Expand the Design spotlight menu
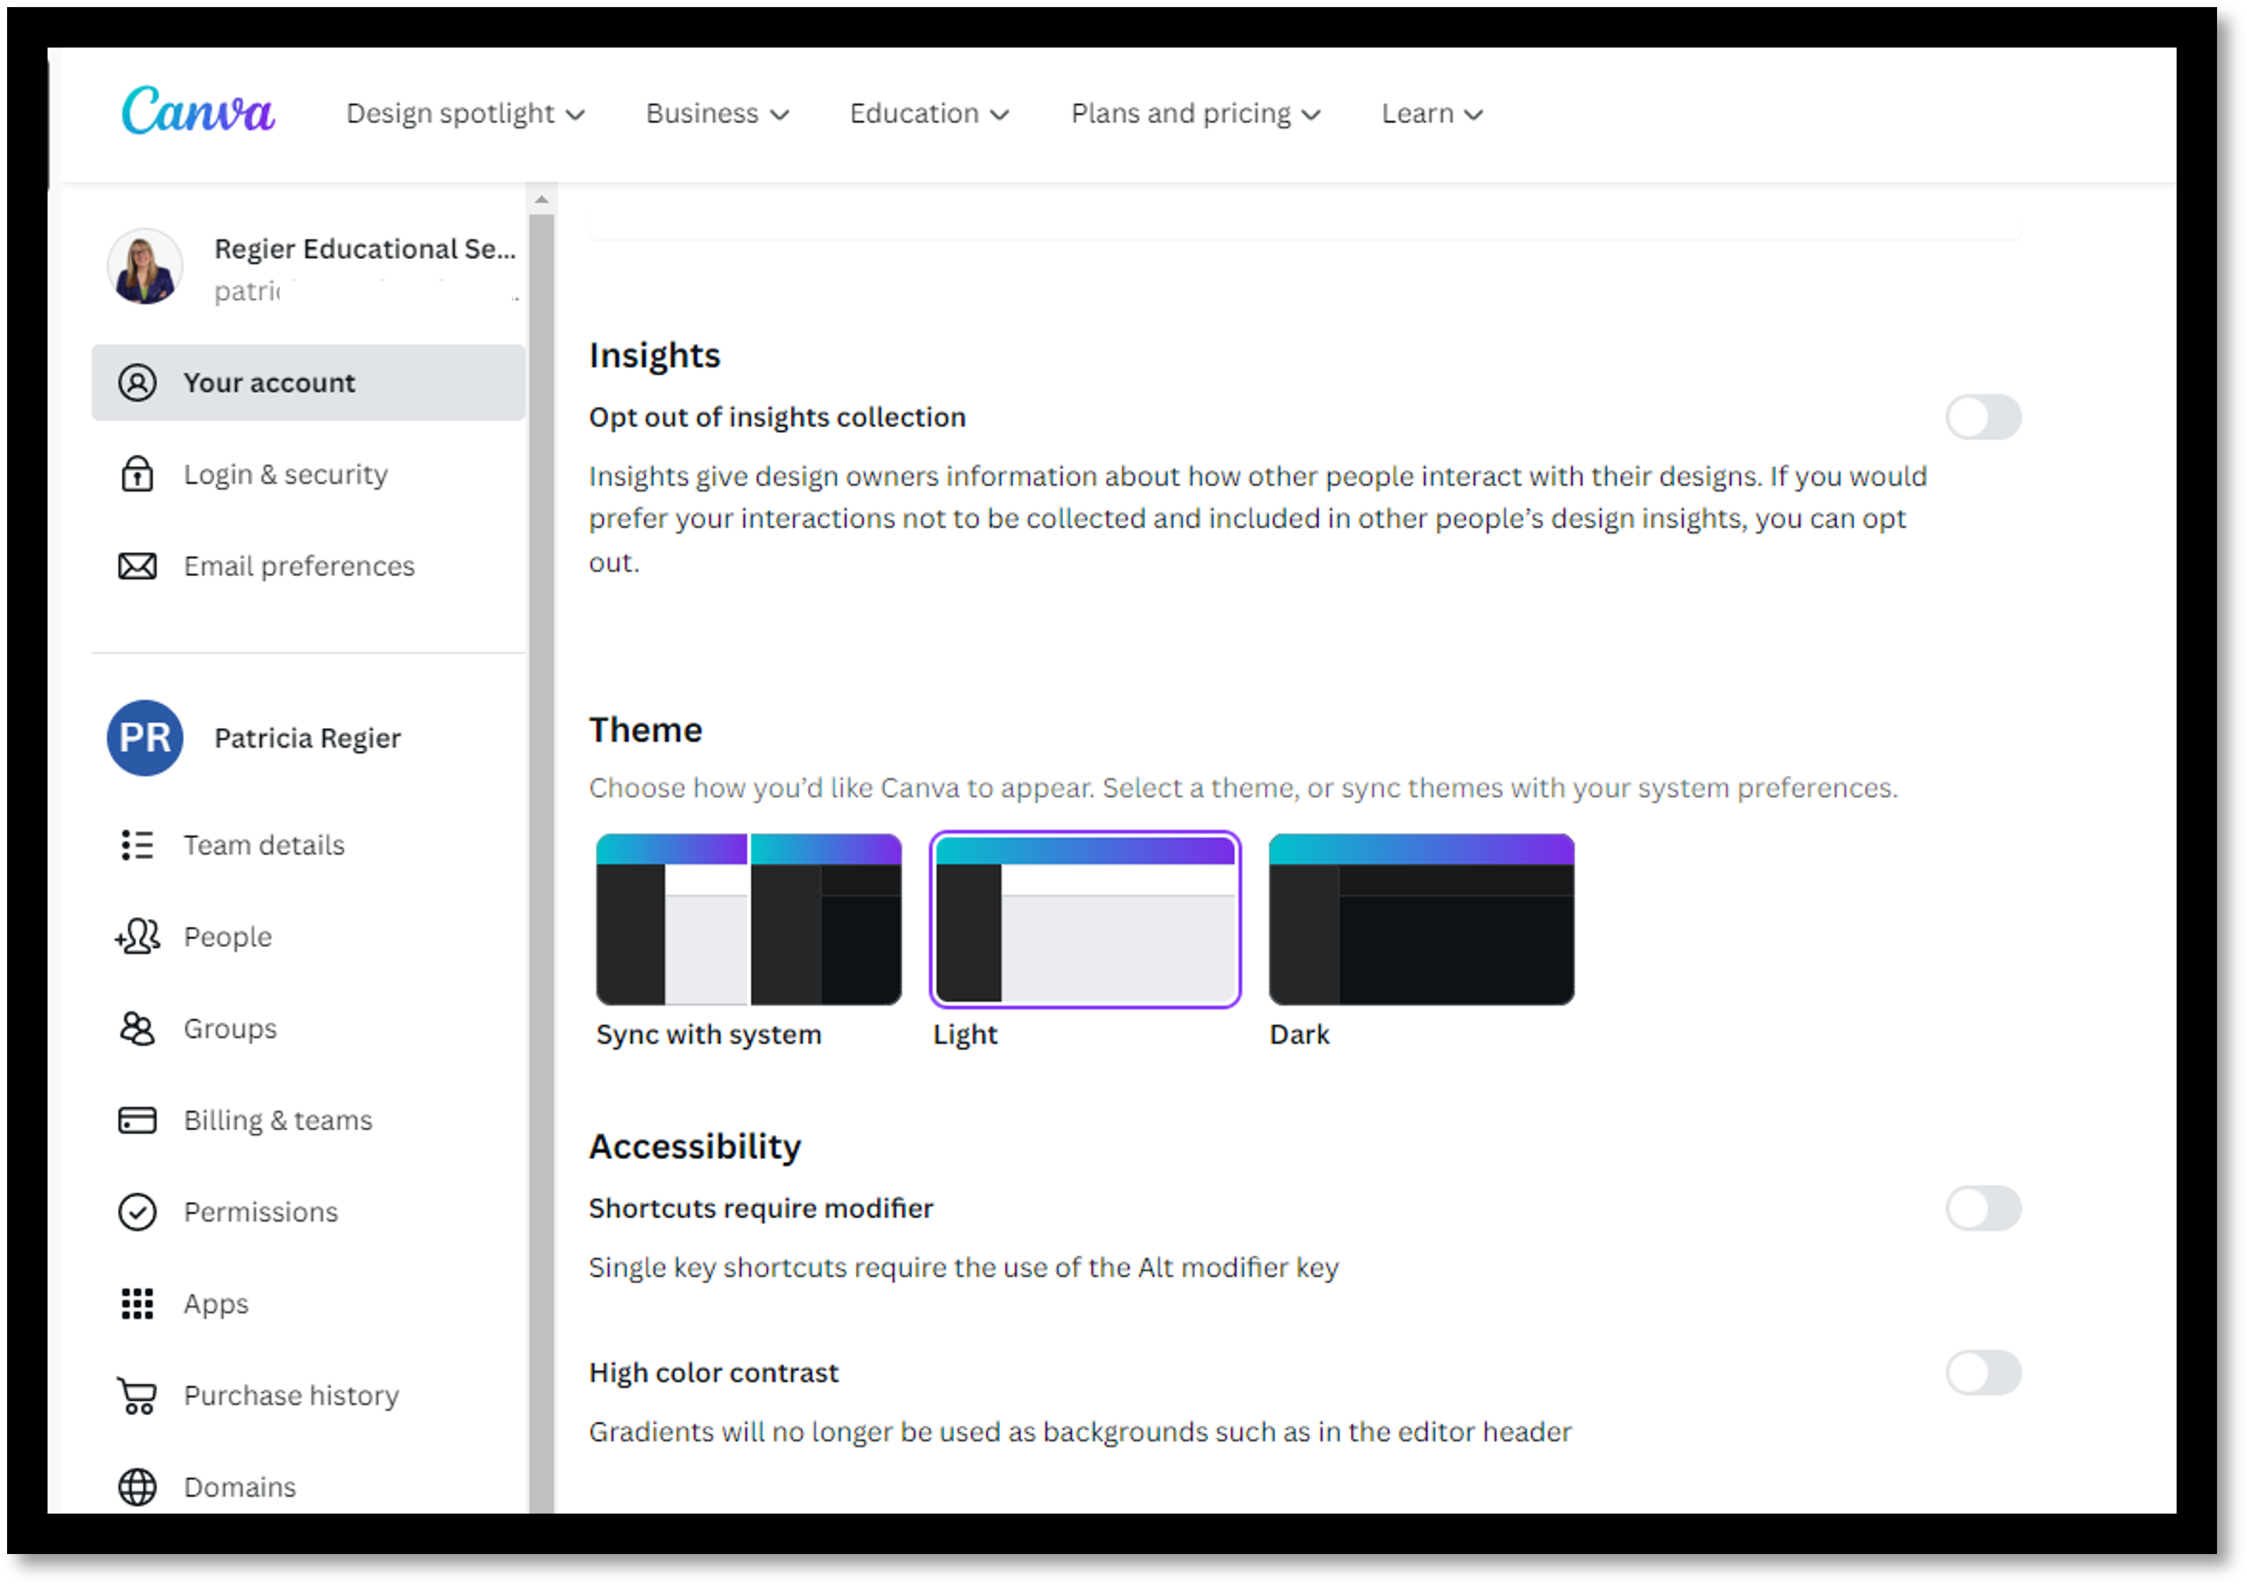Viewport: 2247px width, 1584px height. tap(466, 113)
